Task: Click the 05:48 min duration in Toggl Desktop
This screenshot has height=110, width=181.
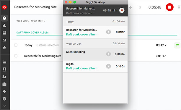Action: coord(110,11)
